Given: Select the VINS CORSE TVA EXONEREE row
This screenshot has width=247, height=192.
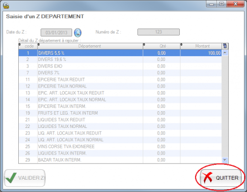Looking at the screenshot, I should coord(120,147).
